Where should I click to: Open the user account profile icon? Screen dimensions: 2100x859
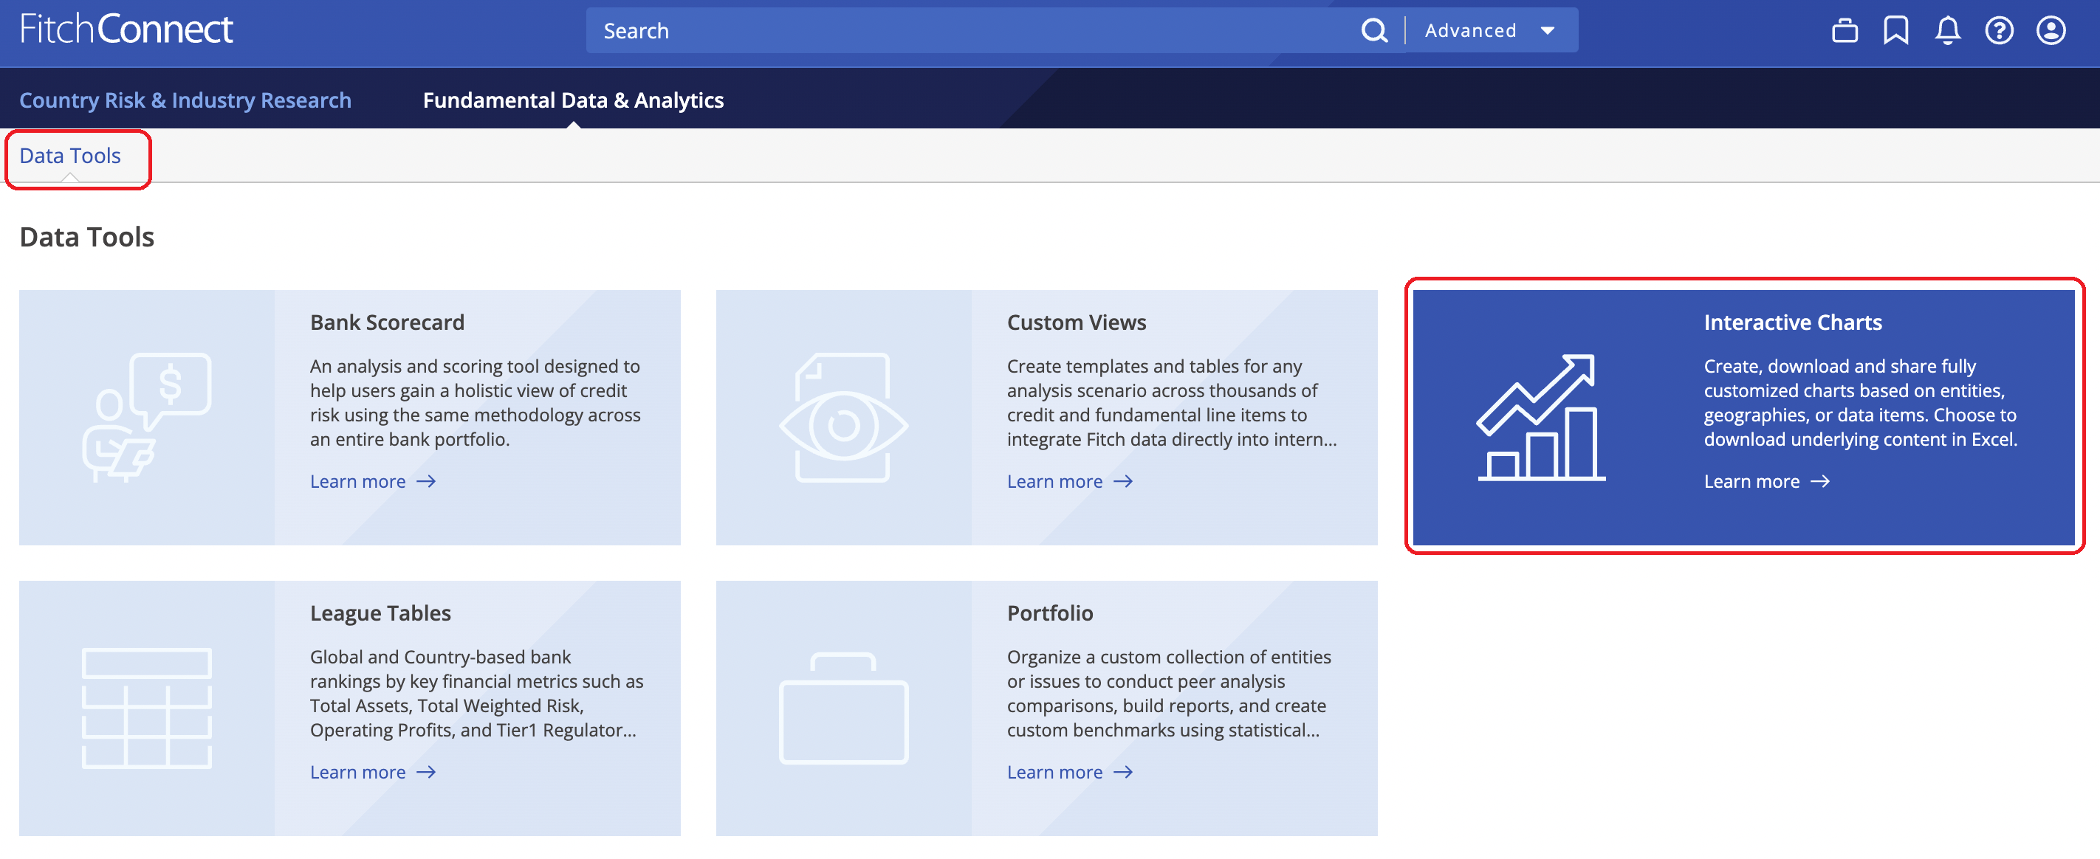pyautogui.click(x=2051, y=31)
